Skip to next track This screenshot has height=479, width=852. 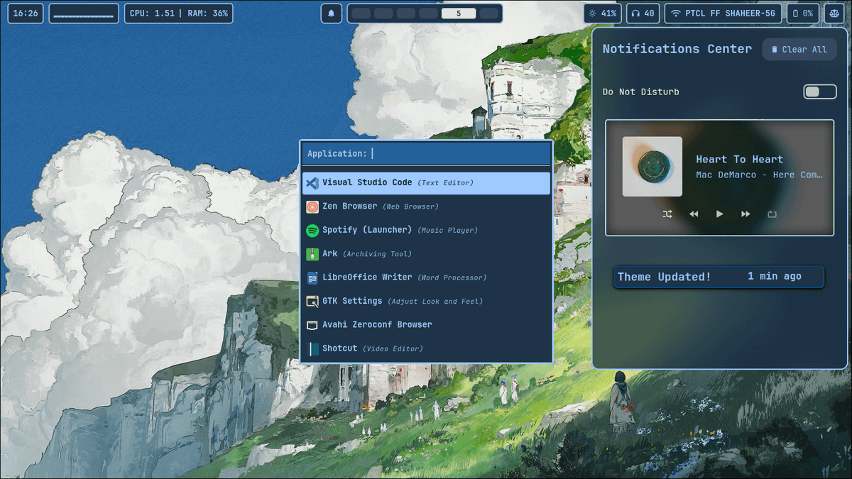[745, 214]
